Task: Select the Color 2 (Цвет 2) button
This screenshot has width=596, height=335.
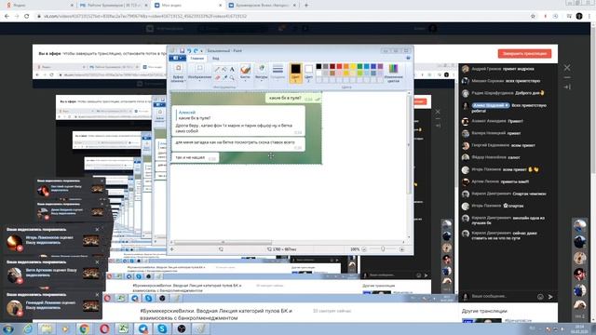Action: 308,73
